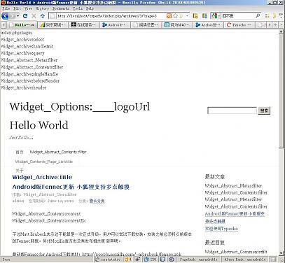Click the Widget_Archive:select debug line
Viewport: 285px width, 263px height.
click(22, 39)
